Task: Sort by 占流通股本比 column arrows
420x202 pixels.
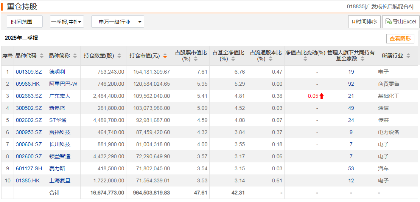Action: (x=271, y=59)
